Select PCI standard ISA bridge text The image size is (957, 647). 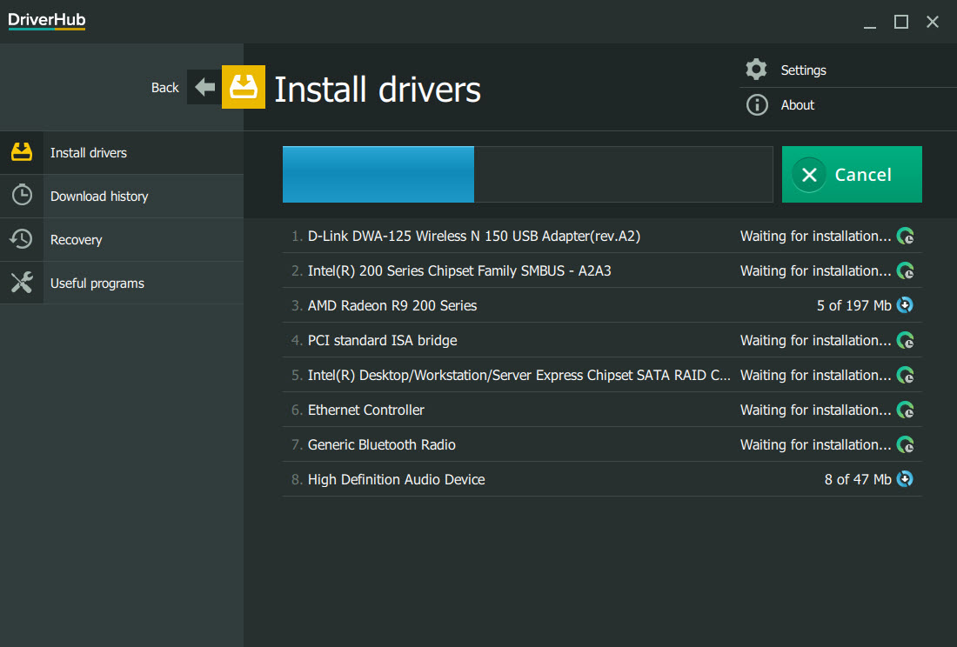pyautogui.click(x=382, y=340)
